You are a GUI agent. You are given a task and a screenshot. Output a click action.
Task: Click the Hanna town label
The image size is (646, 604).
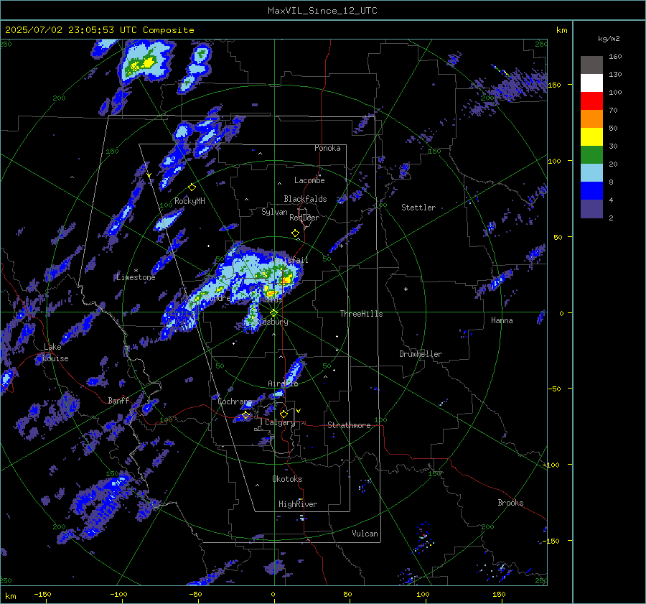tap(502, 320)
